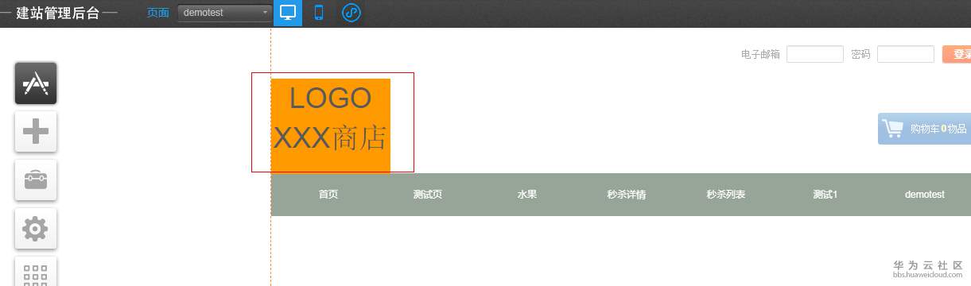Open the 首页 navigation item

point(328,195)
